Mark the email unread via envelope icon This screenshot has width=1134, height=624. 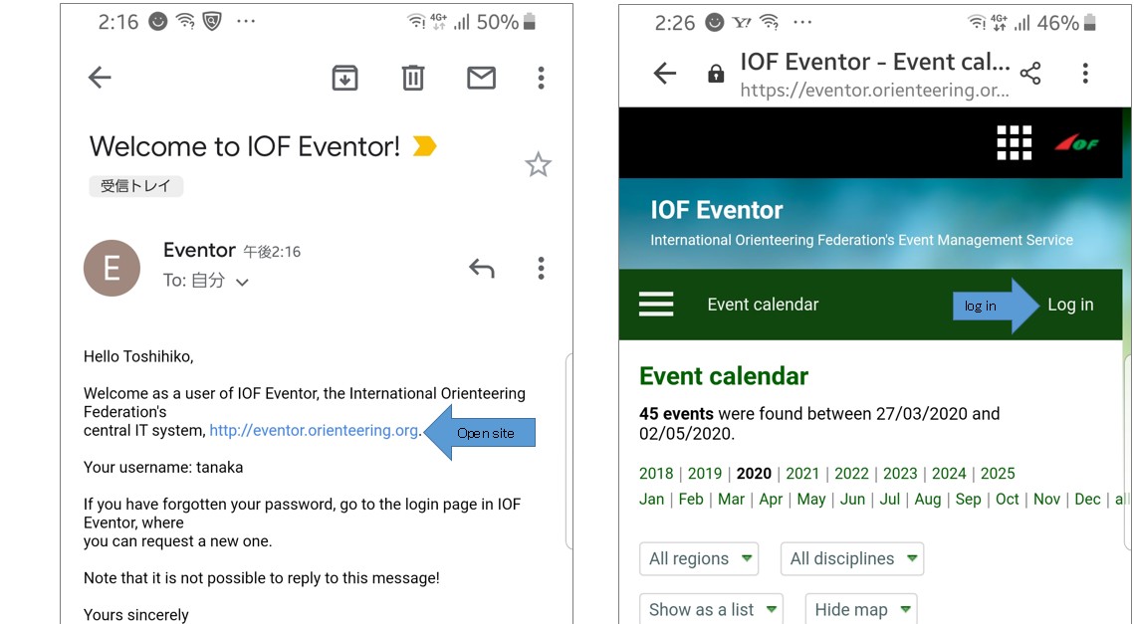[x=481, y=77]
